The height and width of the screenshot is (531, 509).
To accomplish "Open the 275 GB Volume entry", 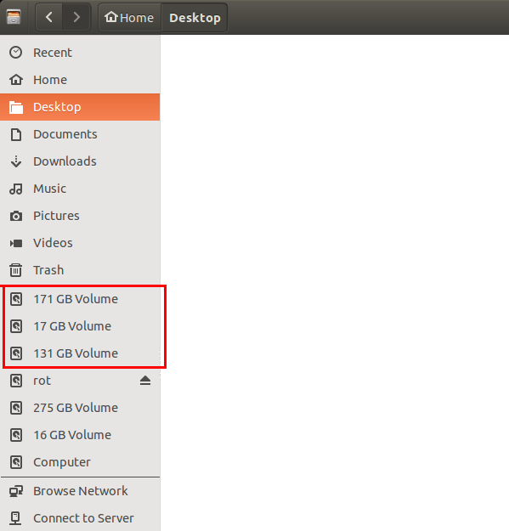I will point(80,408).
